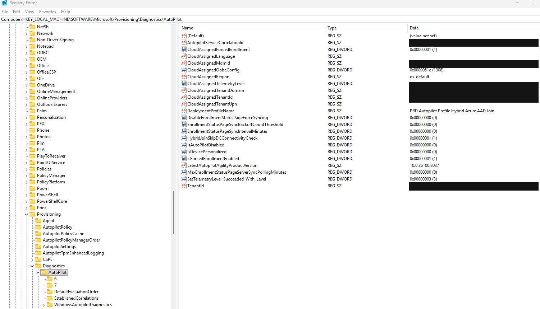Select the CloudAssignedTenantDomain value

click(216, 90)
